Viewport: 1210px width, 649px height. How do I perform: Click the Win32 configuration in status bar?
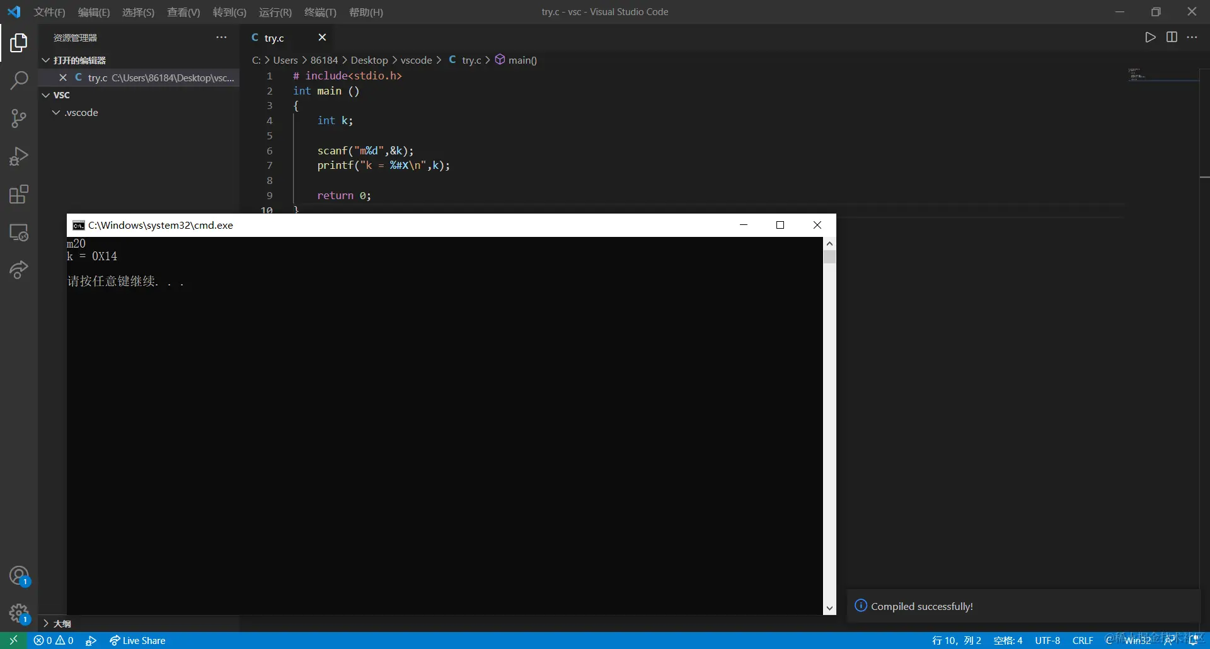[1138, 640]
